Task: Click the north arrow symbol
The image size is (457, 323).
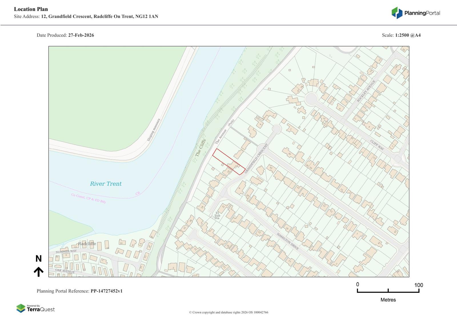Action: pos(39,272)
